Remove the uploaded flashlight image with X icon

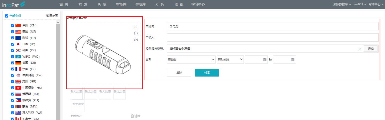136,27
